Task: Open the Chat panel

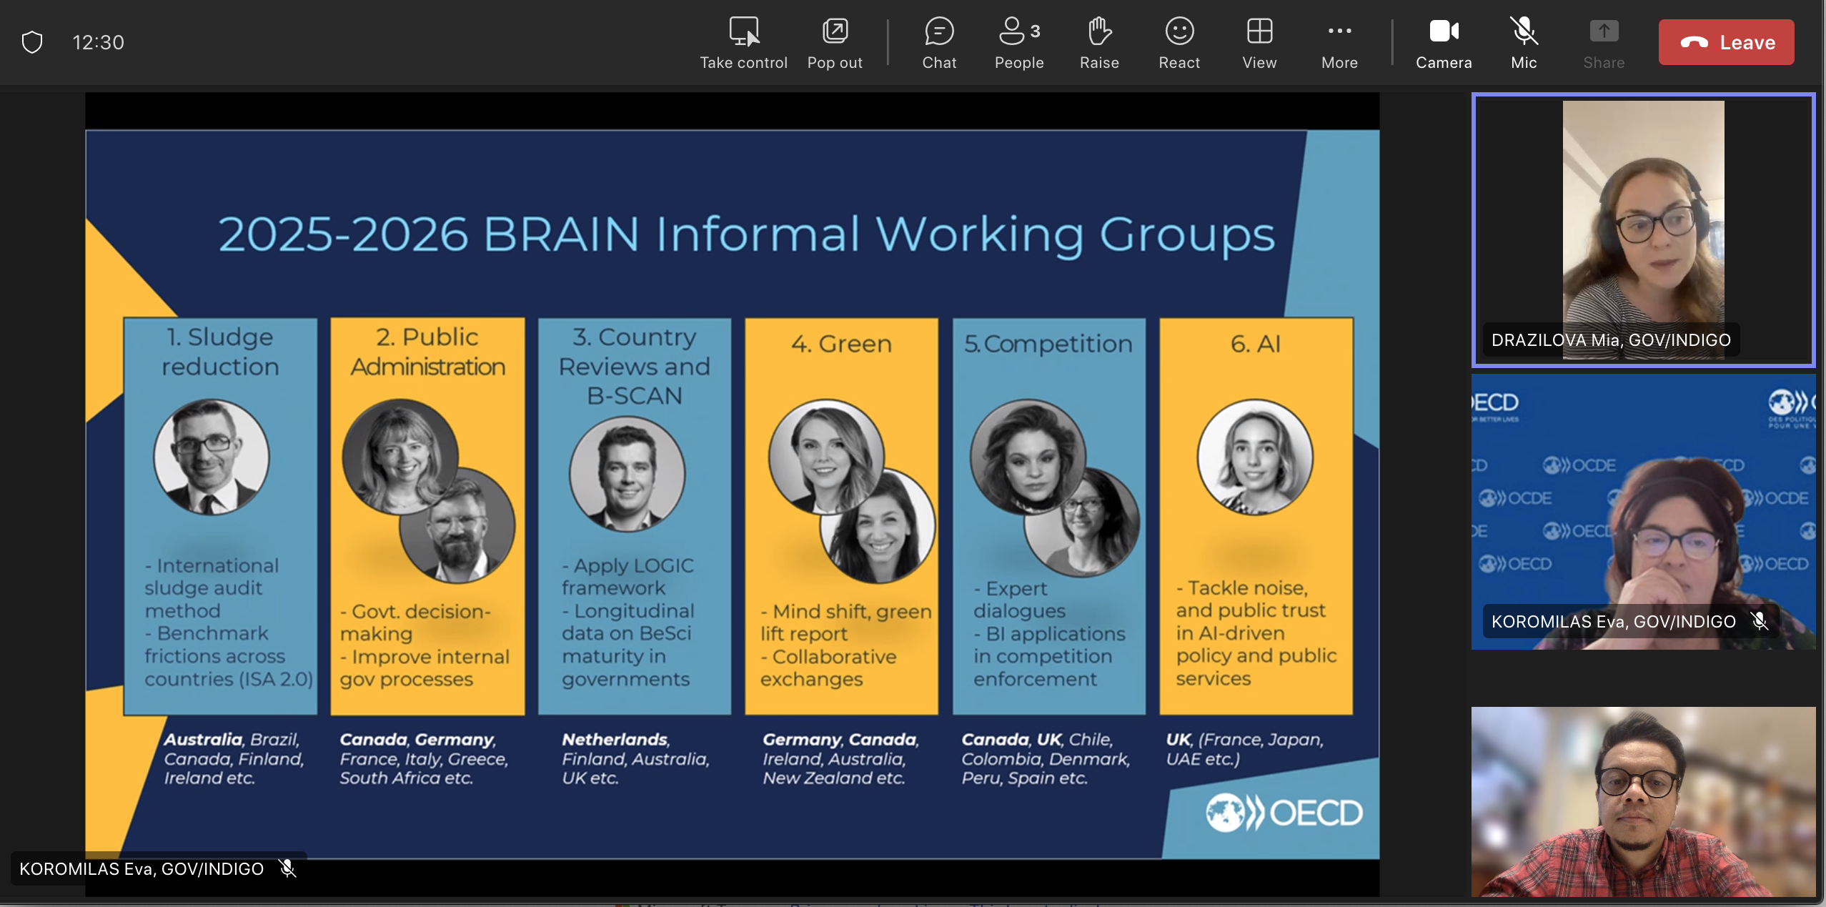Action: point(939,43)
